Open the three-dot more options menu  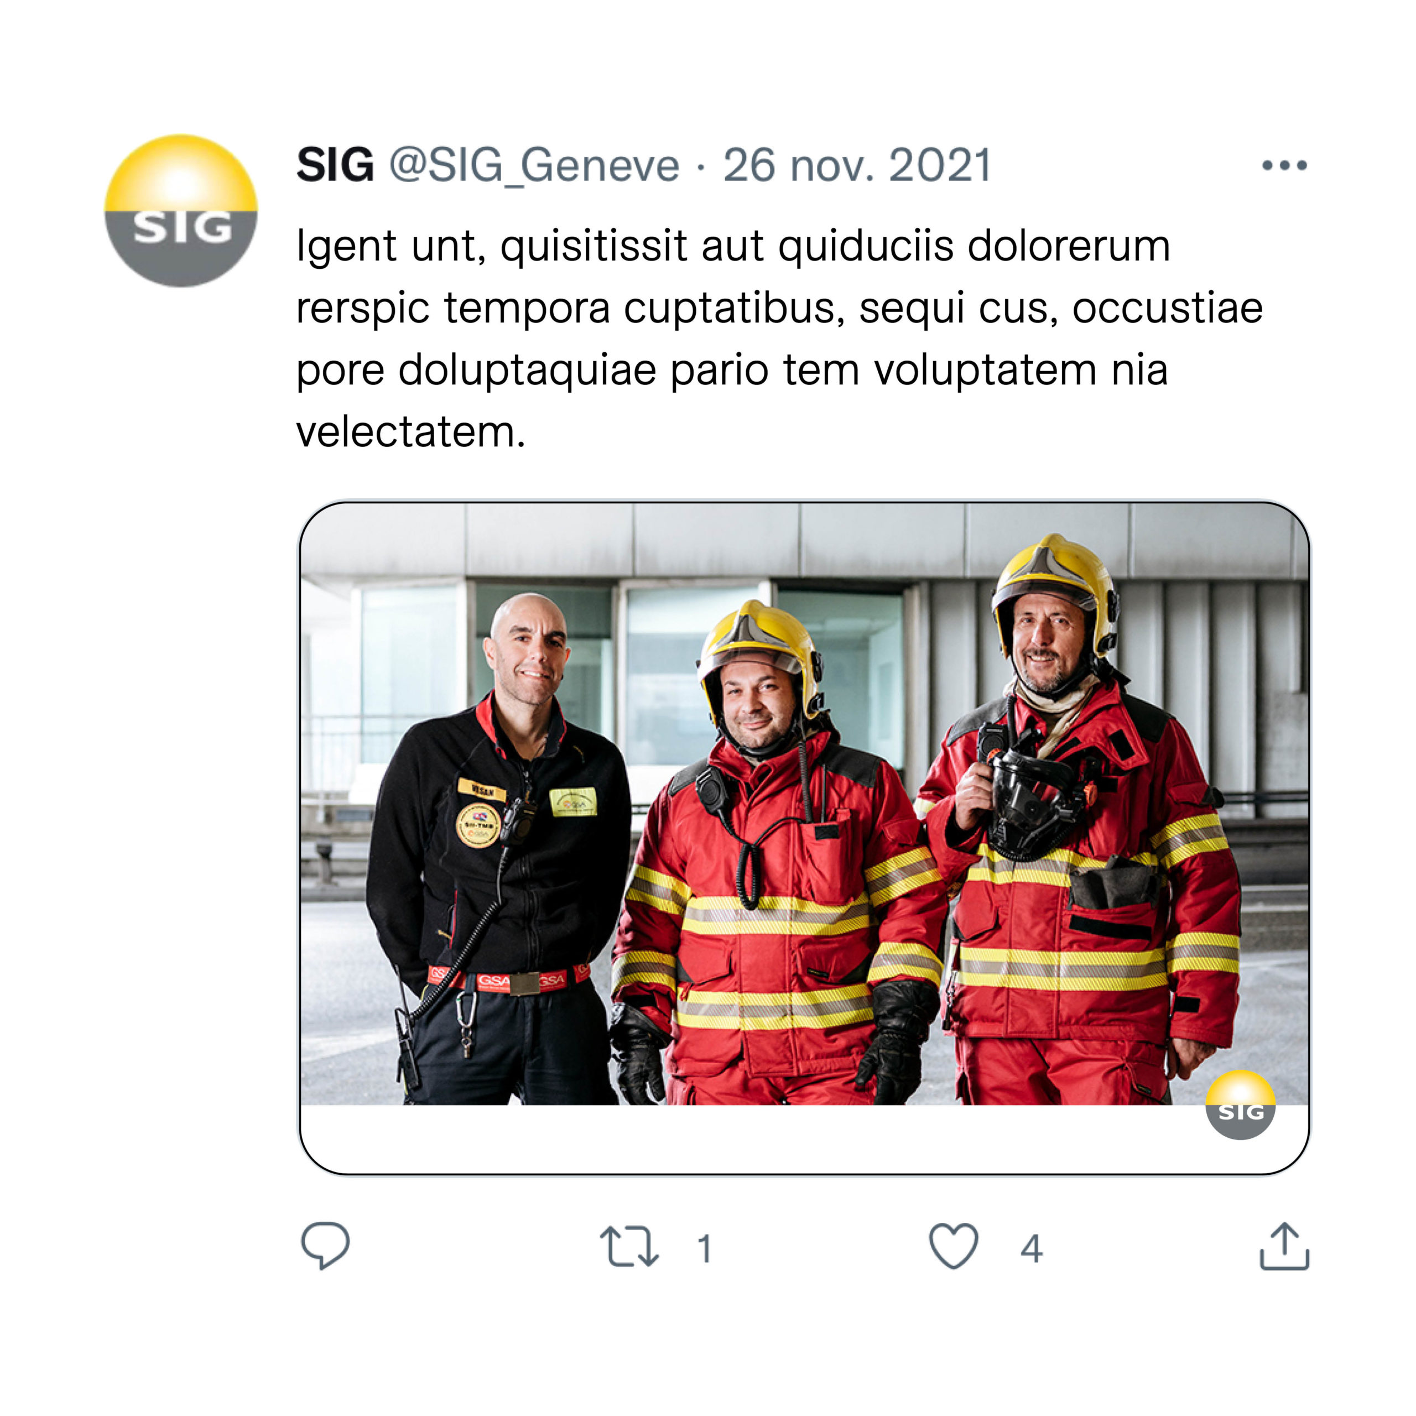pyautogui.click(x=1284, y=165)
